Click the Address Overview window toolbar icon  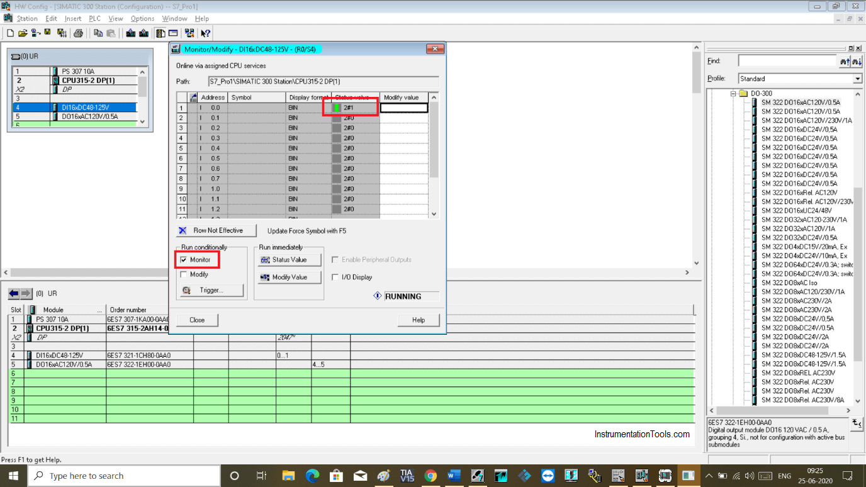click(173, 33)
